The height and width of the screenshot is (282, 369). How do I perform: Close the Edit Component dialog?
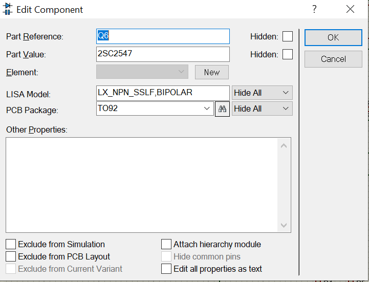click(350, 9)
